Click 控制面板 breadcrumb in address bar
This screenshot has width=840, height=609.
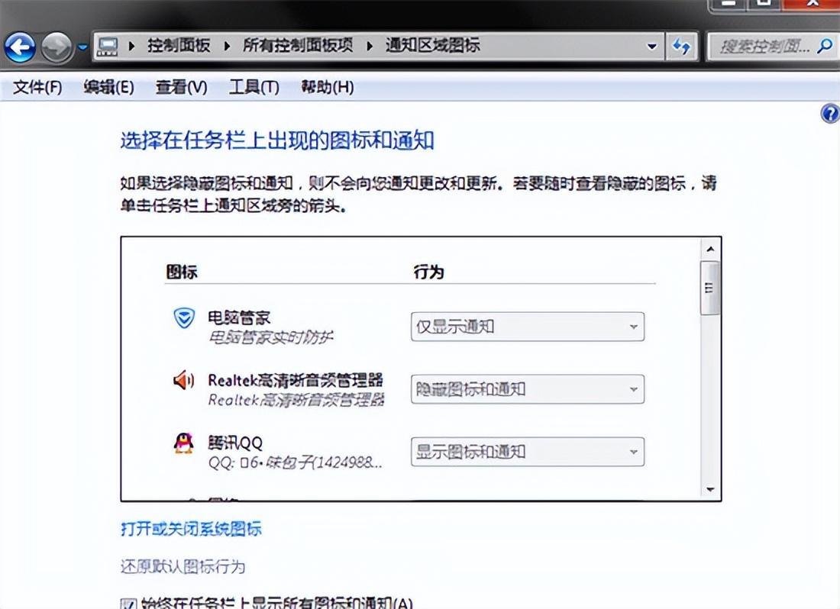[179, 46]
